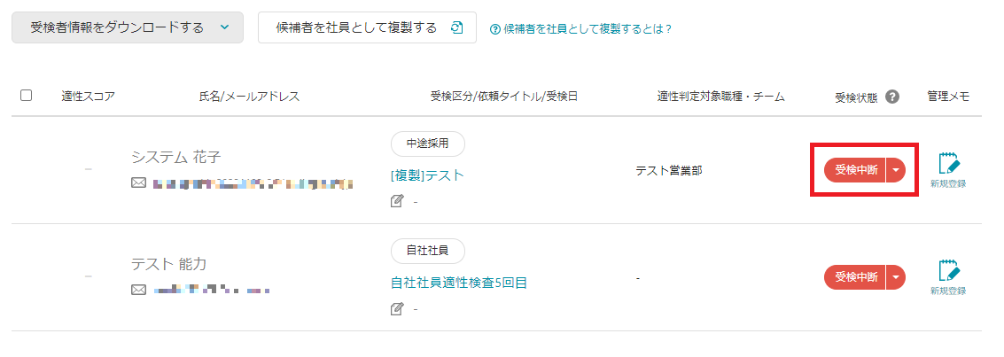This screenshot has width=1004, height=357.
Task: Open 候補者を社員として複製するとは？ help link
Action: 580,28
